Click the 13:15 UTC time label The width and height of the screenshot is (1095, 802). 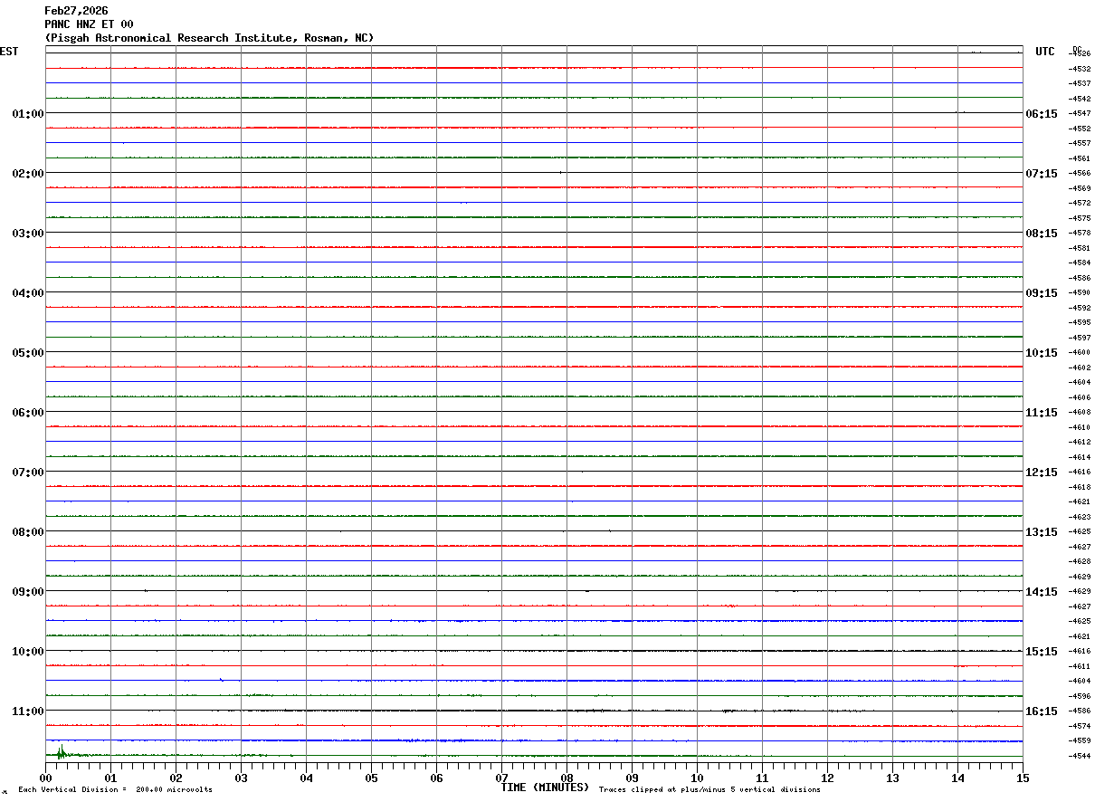pos(1041,532)
